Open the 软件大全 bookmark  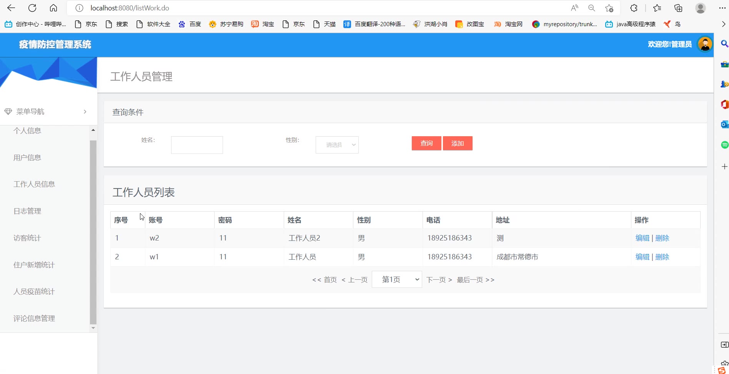(153, 24)
